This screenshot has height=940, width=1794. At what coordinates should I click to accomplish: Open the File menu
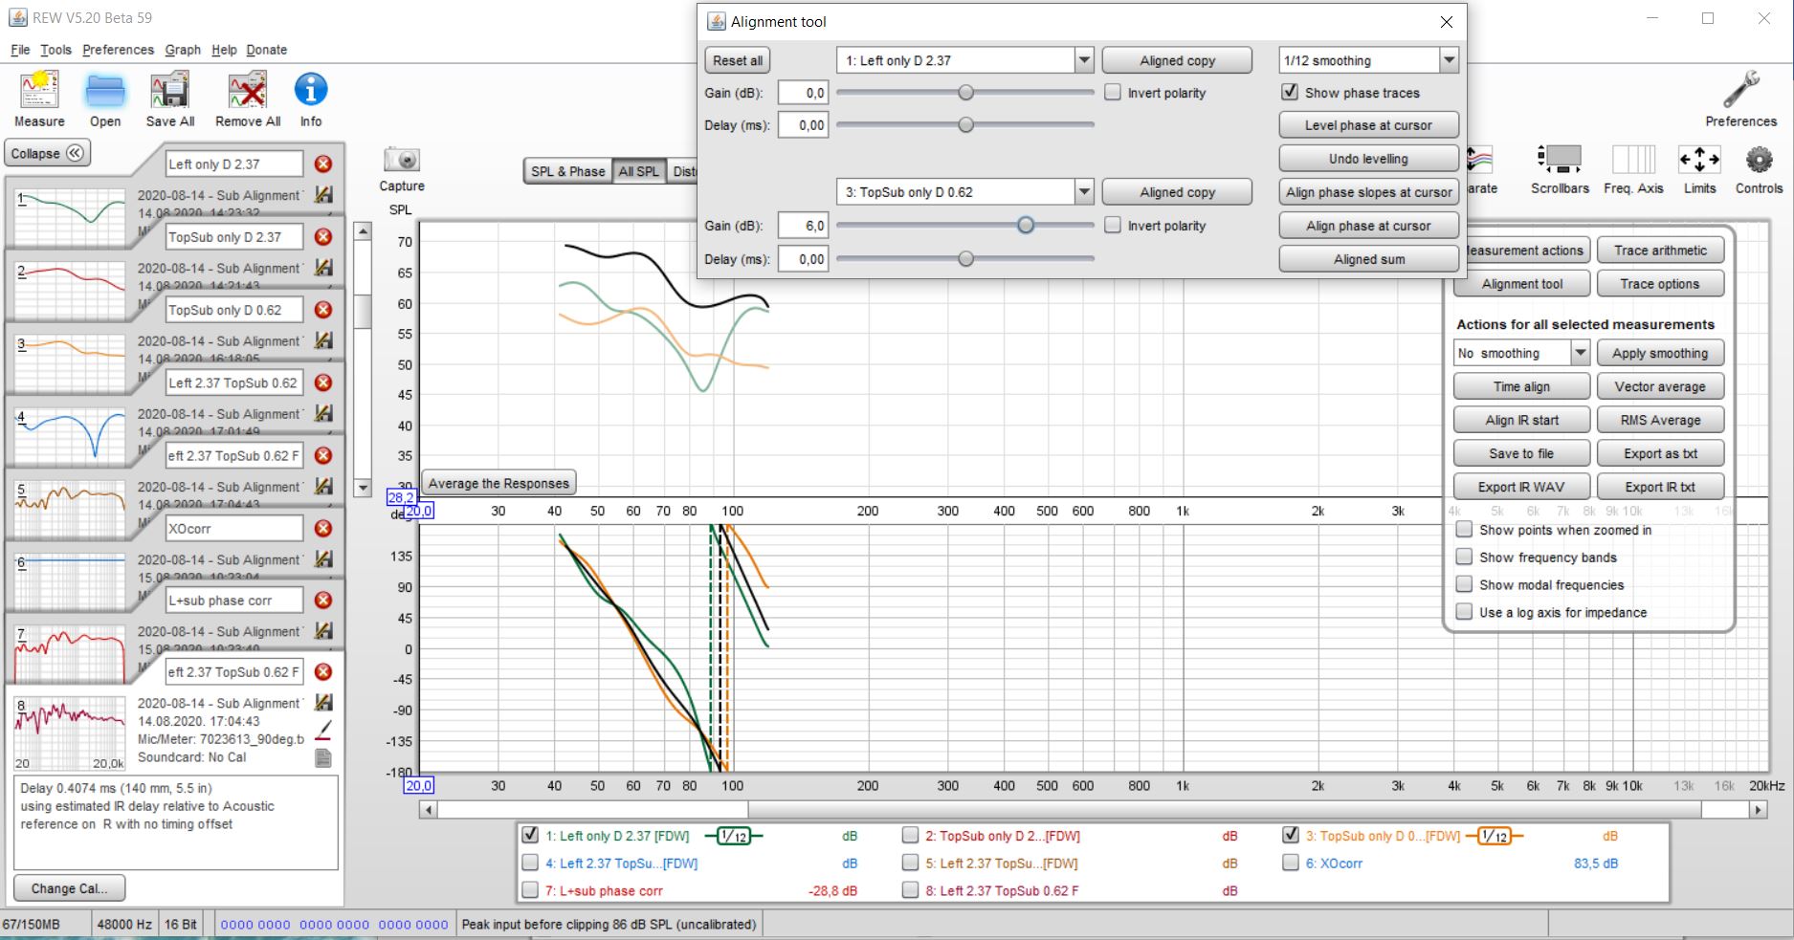[20, 50]
